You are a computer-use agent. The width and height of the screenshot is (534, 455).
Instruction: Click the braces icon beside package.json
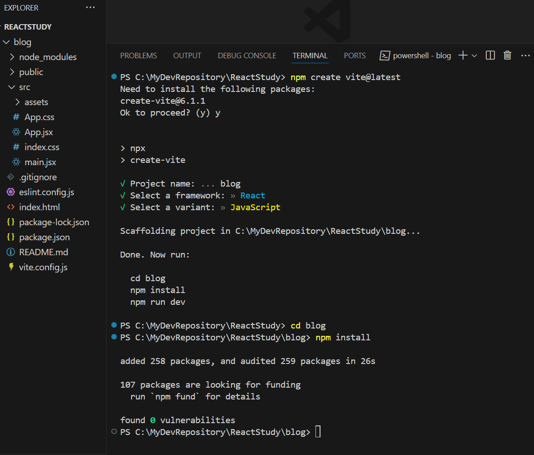10,237
